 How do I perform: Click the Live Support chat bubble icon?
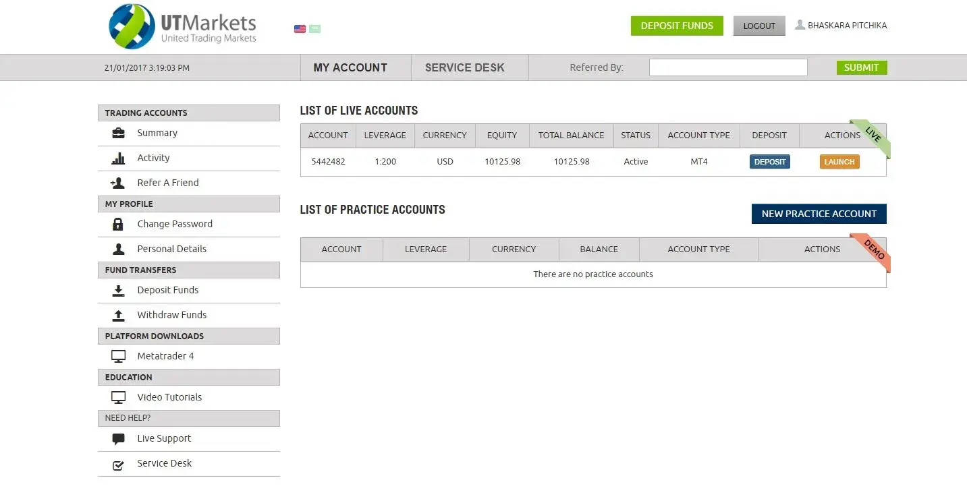click(118, 439)
